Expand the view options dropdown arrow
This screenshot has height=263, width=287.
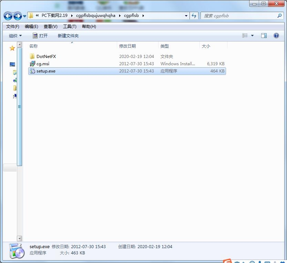252,36
